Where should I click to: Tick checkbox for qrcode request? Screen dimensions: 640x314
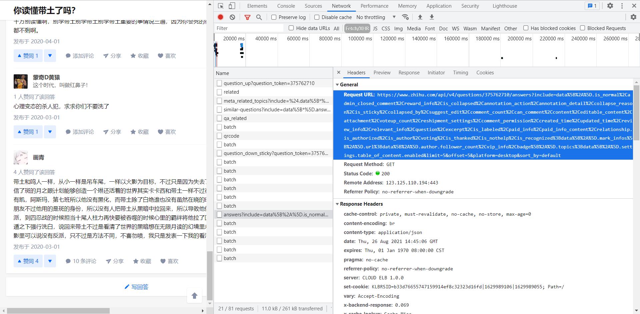point(219,136)
